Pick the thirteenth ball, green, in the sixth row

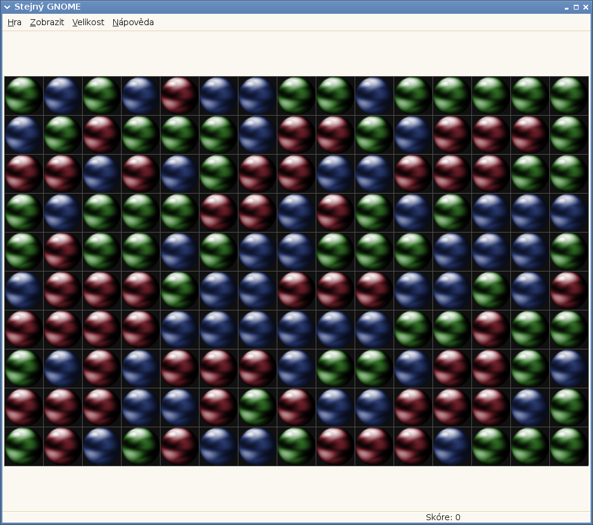491,291
